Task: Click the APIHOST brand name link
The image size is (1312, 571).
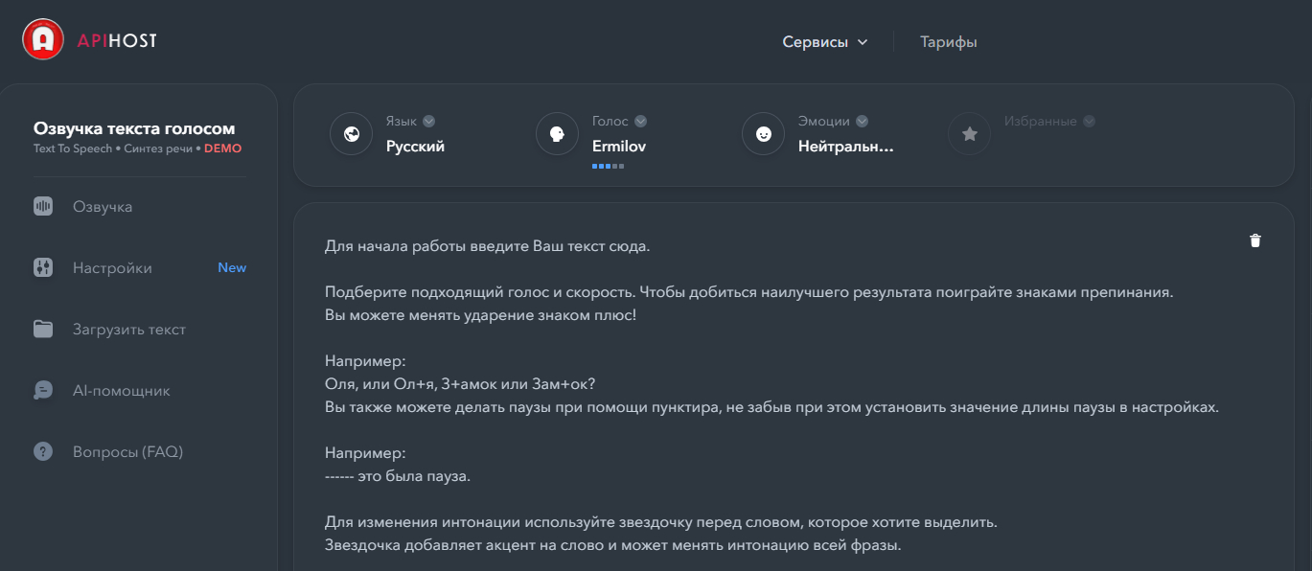Action: [x=117, y=41]
